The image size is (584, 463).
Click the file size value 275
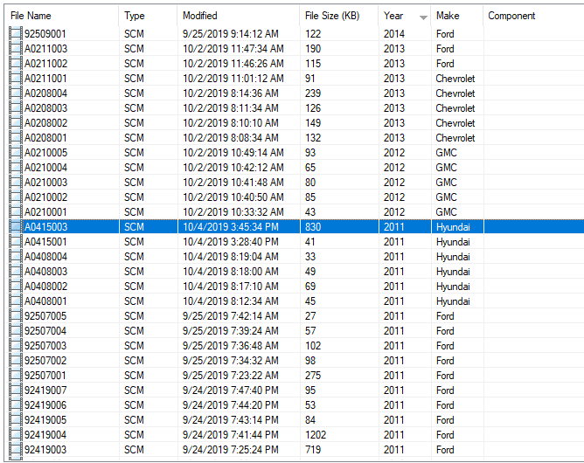click(x=313, y=376)
